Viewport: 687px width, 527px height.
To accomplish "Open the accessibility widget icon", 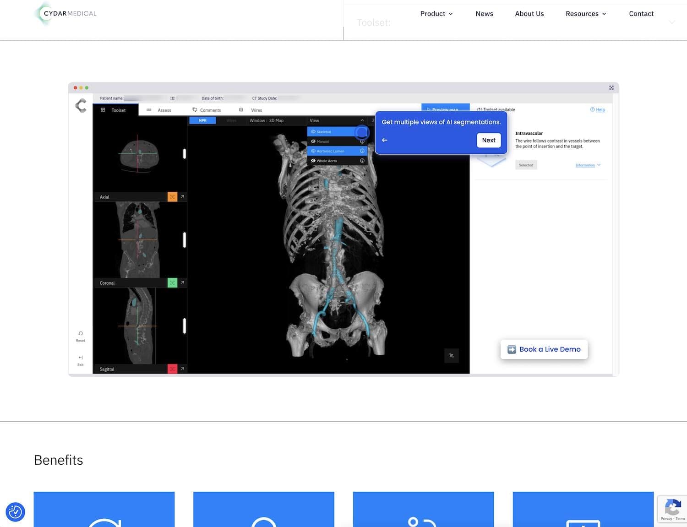I will pos(15,512).
